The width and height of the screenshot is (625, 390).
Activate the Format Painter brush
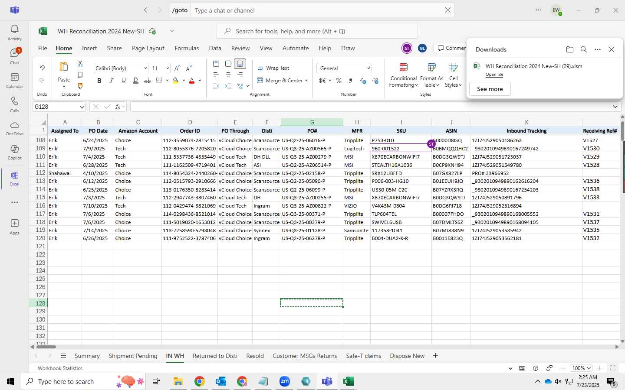pos(80,86)
